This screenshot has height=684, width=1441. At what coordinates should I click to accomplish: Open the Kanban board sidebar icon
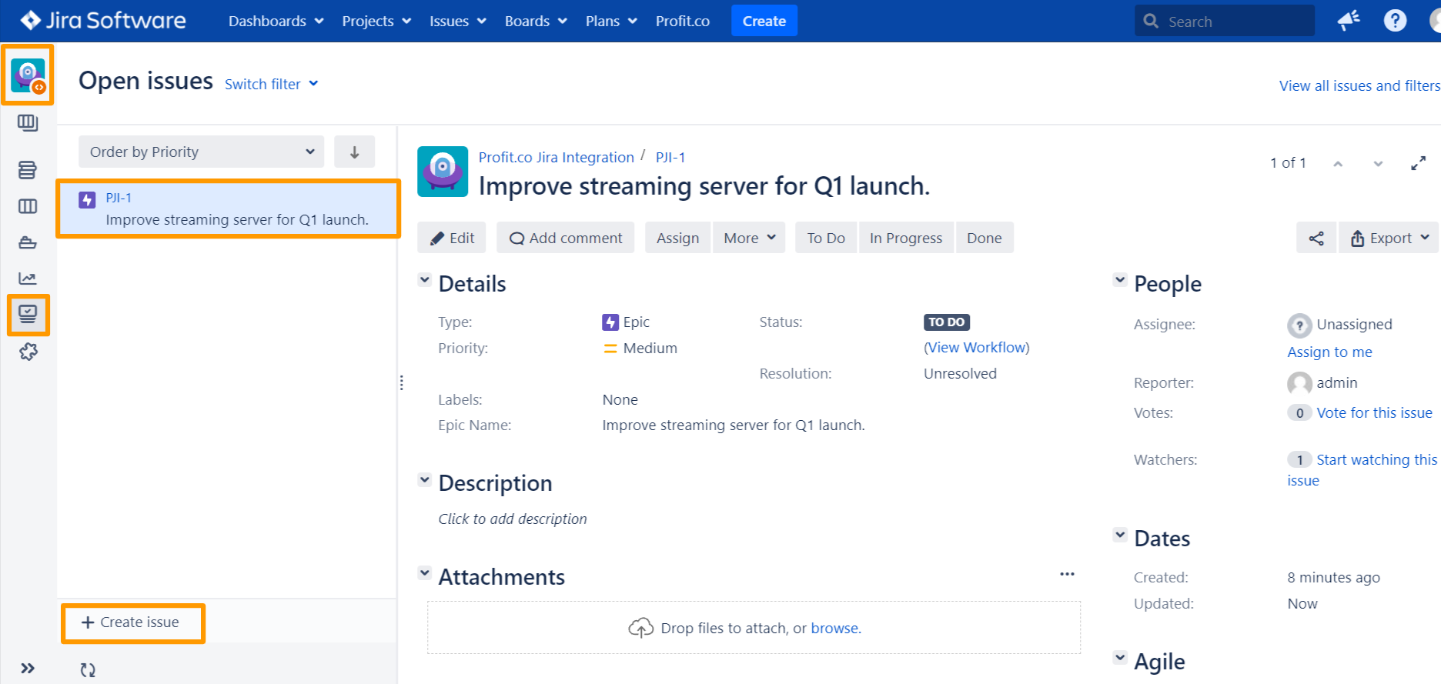click(28, 123)
